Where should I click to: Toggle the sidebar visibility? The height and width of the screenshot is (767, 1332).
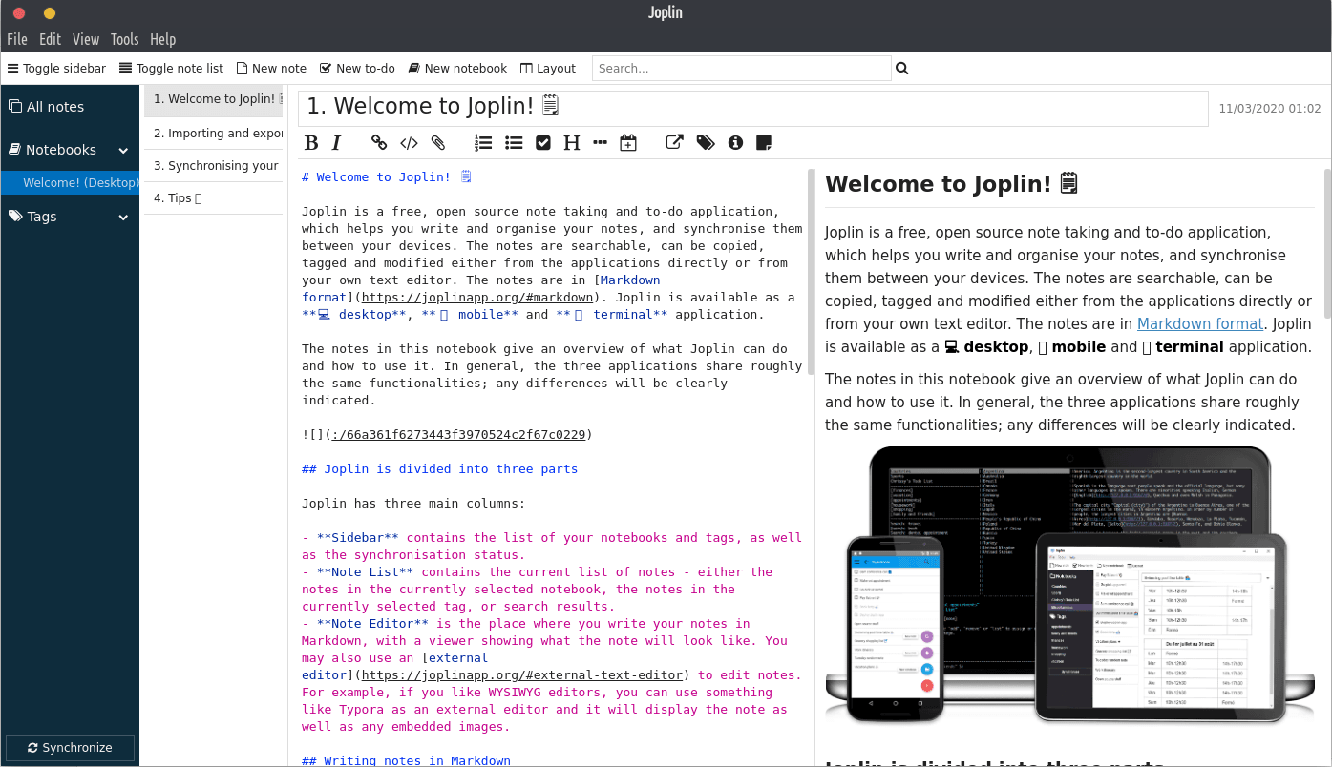pos(56,68)
